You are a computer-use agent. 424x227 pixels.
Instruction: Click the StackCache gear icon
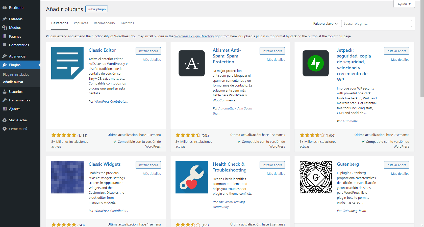pos(5,120)
